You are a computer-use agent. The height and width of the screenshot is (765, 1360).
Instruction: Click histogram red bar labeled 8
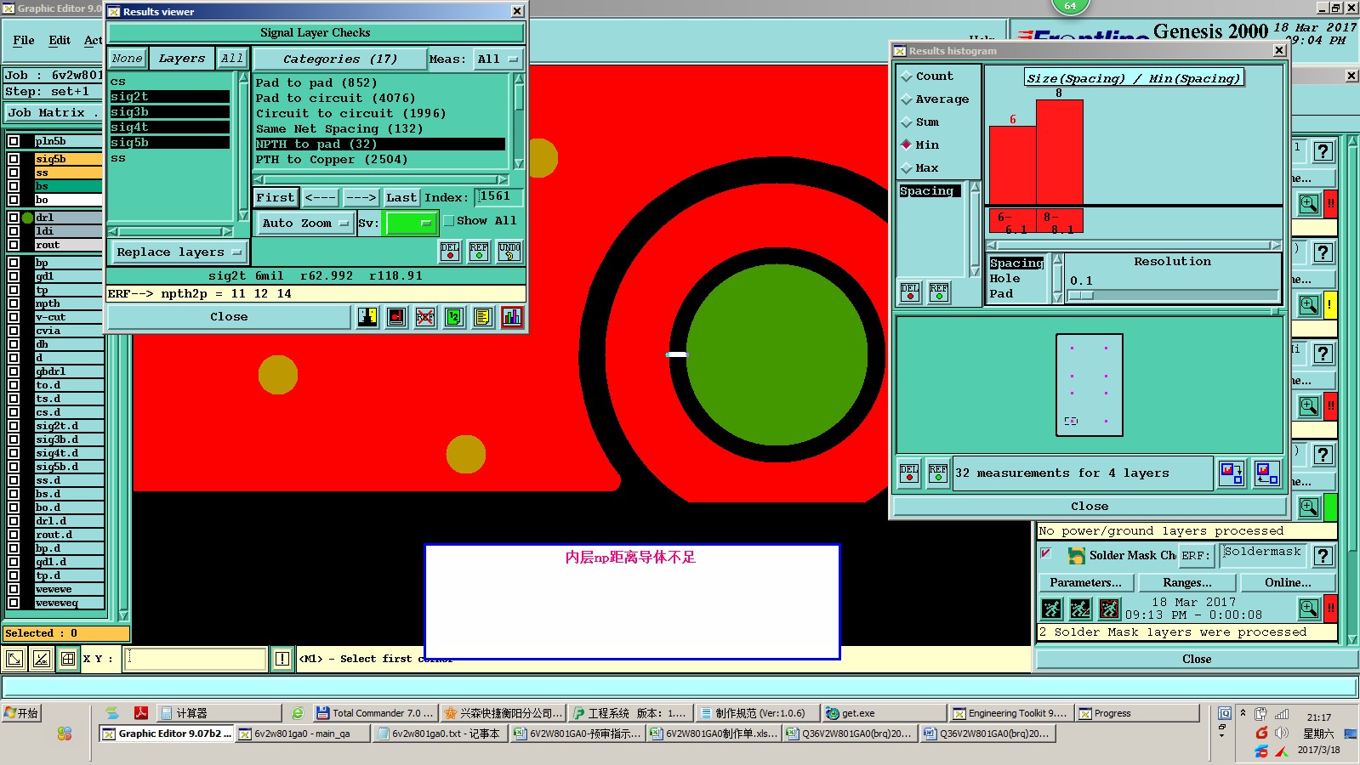click(1059, 152)
